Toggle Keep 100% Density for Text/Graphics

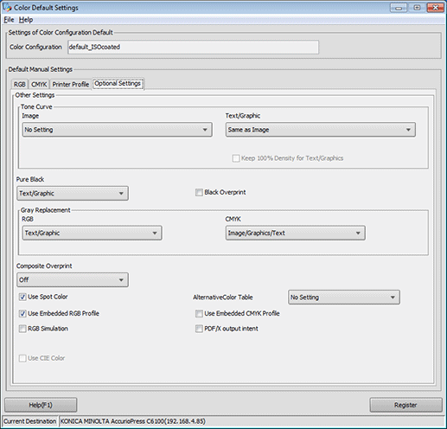point(236,158)
